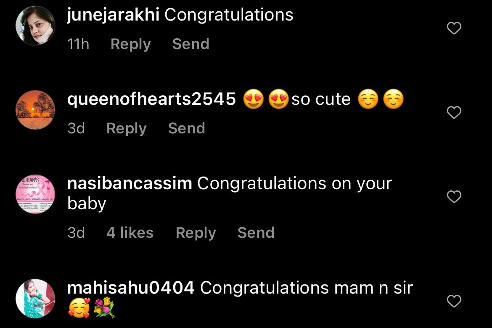View the 4 likes on nasibancassim's comment
This screenshot has width=492, height=328.
(x=130, y=233)
